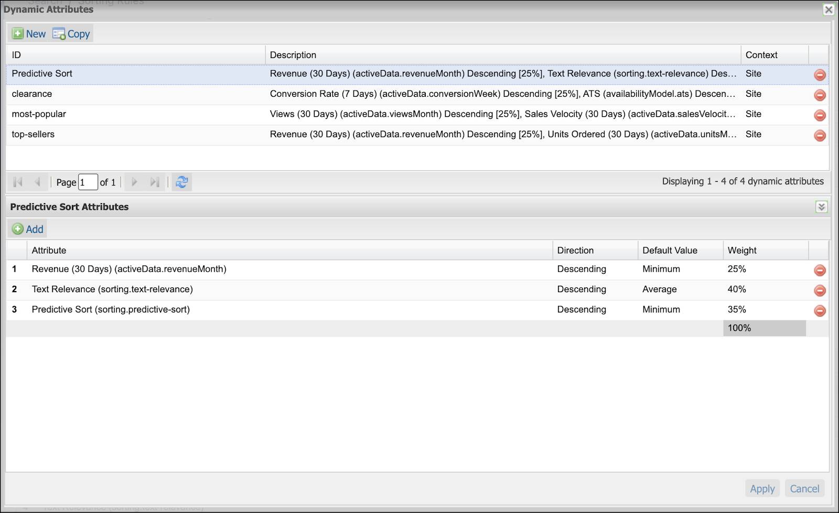The image size is (839, 513).
Task: Go to the previous page of dynamic attributes
Action: click(37, 182)
